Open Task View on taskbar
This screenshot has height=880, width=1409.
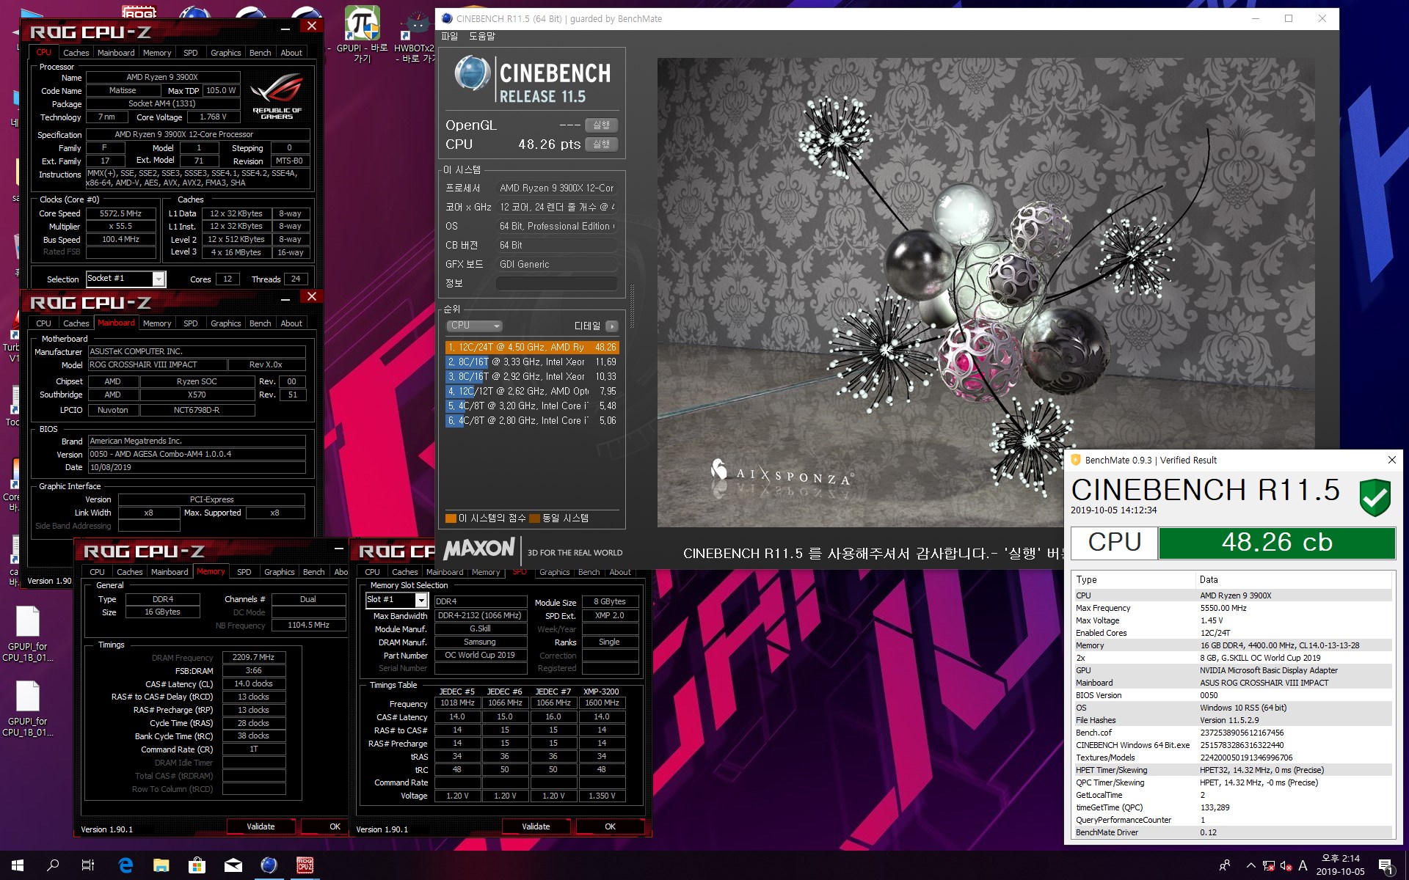click(x=88, y=865)
